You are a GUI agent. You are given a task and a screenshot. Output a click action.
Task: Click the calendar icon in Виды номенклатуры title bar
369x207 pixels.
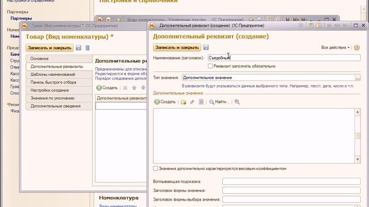point(278,20)
